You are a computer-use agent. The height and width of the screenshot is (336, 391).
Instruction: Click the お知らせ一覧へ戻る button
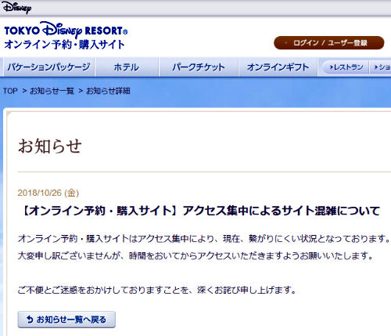point(66,320)
